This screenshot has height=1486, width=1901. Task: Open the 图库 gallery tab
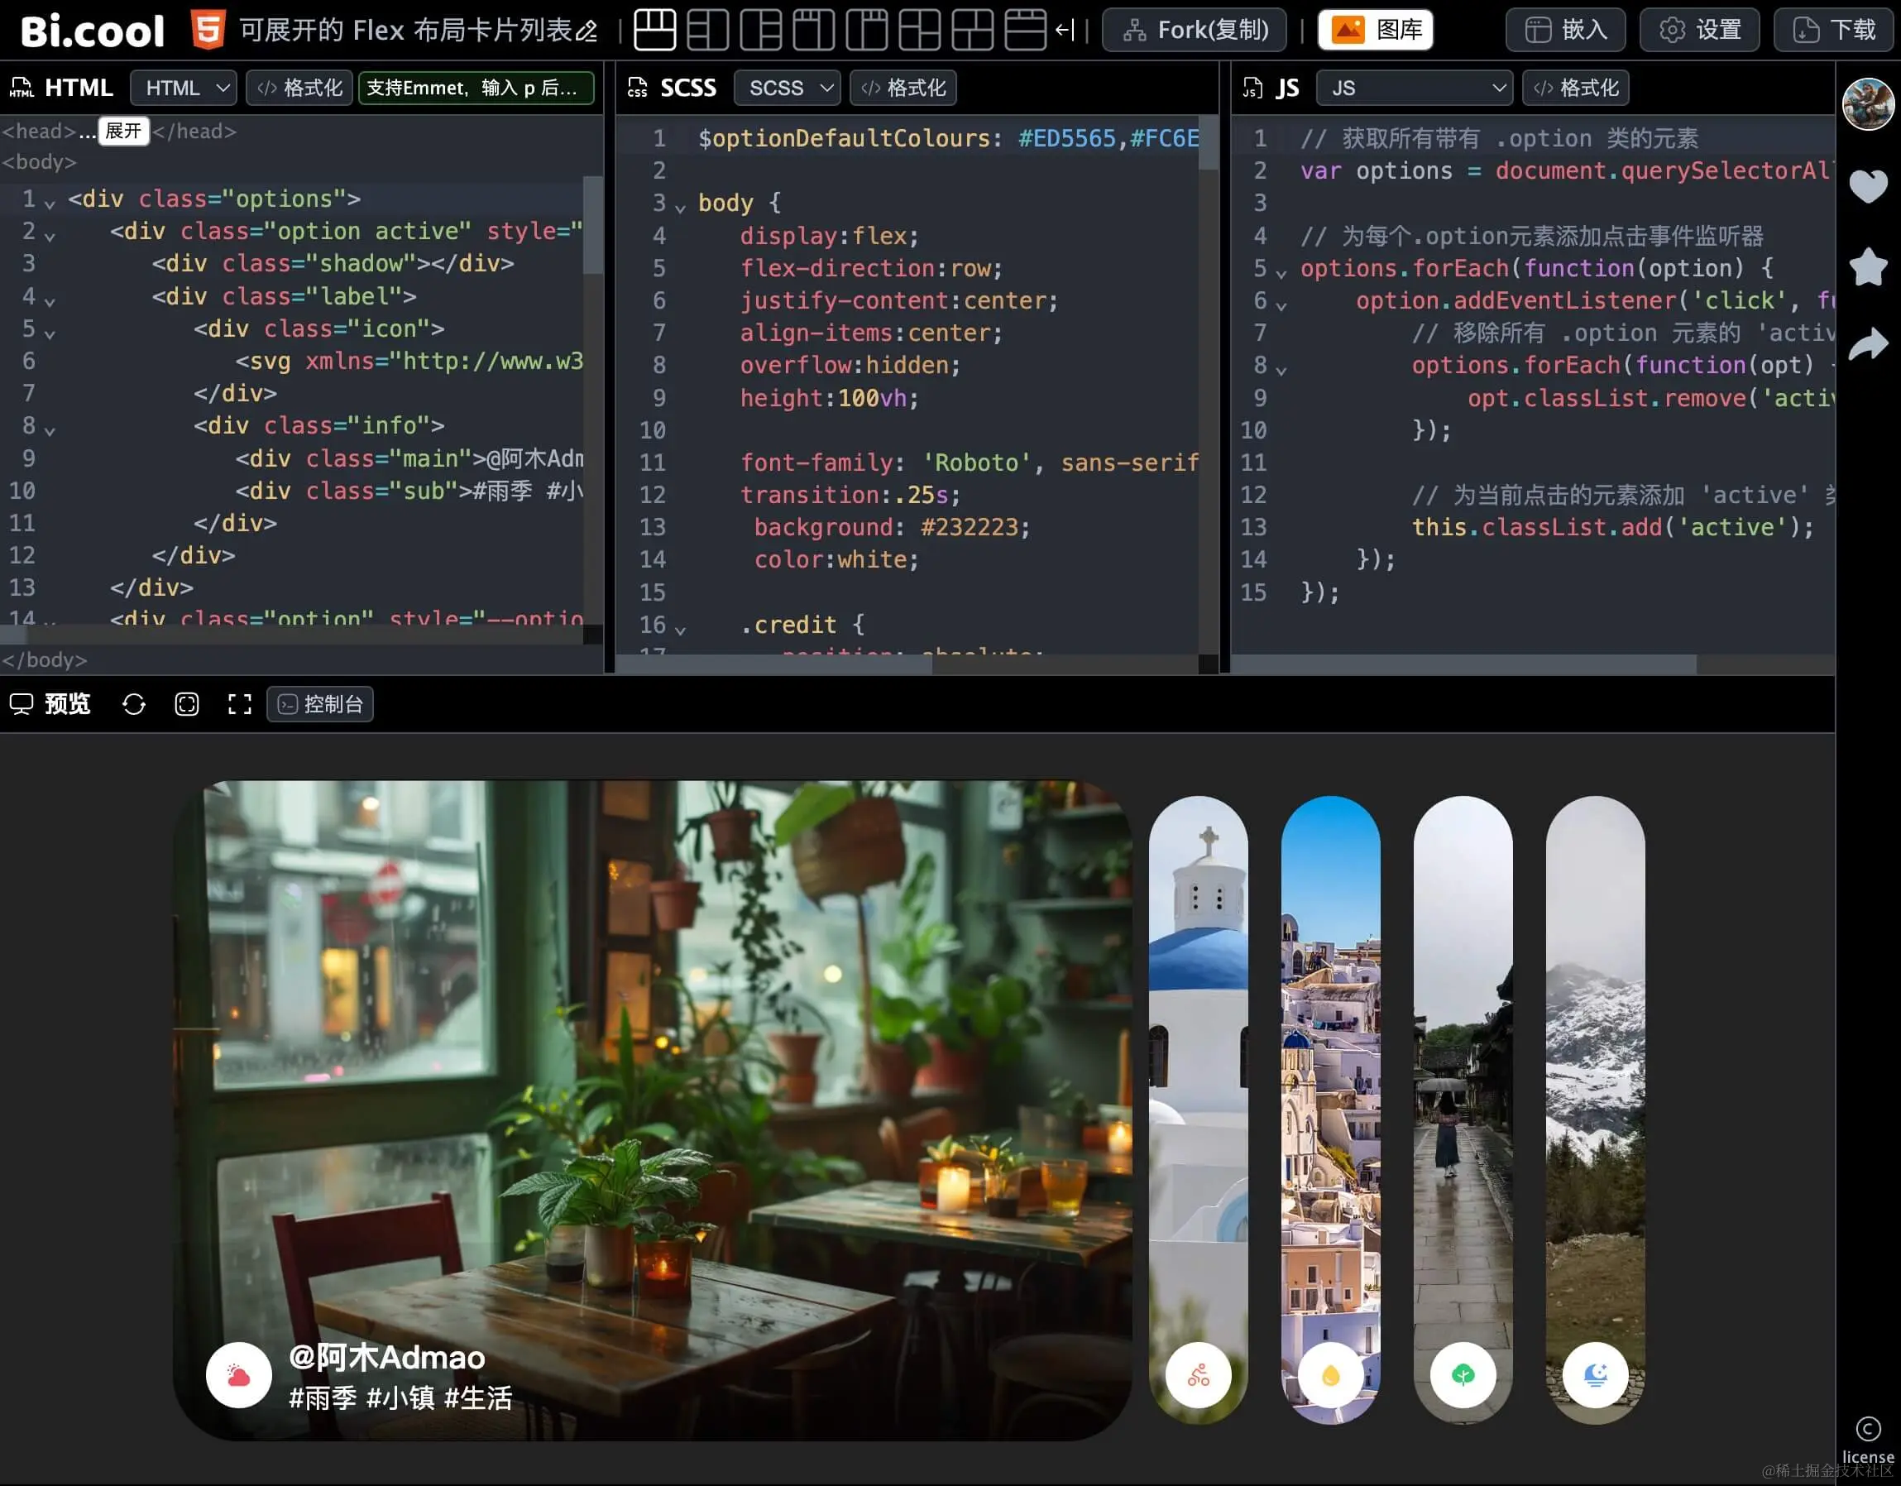tap(1375, 30)
